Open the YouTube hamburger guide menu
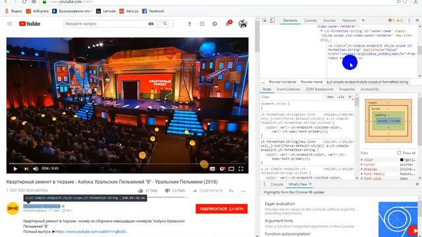Image resolution: width=422 pixels, height=237 pixels. (x=9, y=24)
